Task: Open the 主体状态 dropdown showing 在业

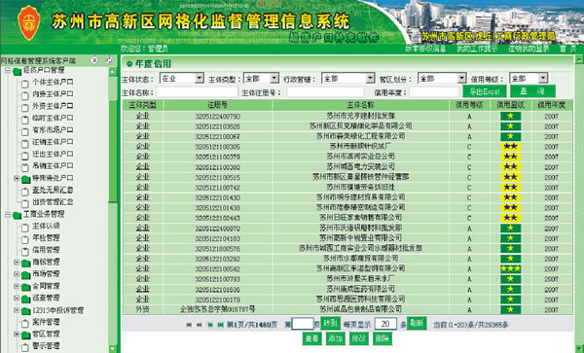Action: 182,78
